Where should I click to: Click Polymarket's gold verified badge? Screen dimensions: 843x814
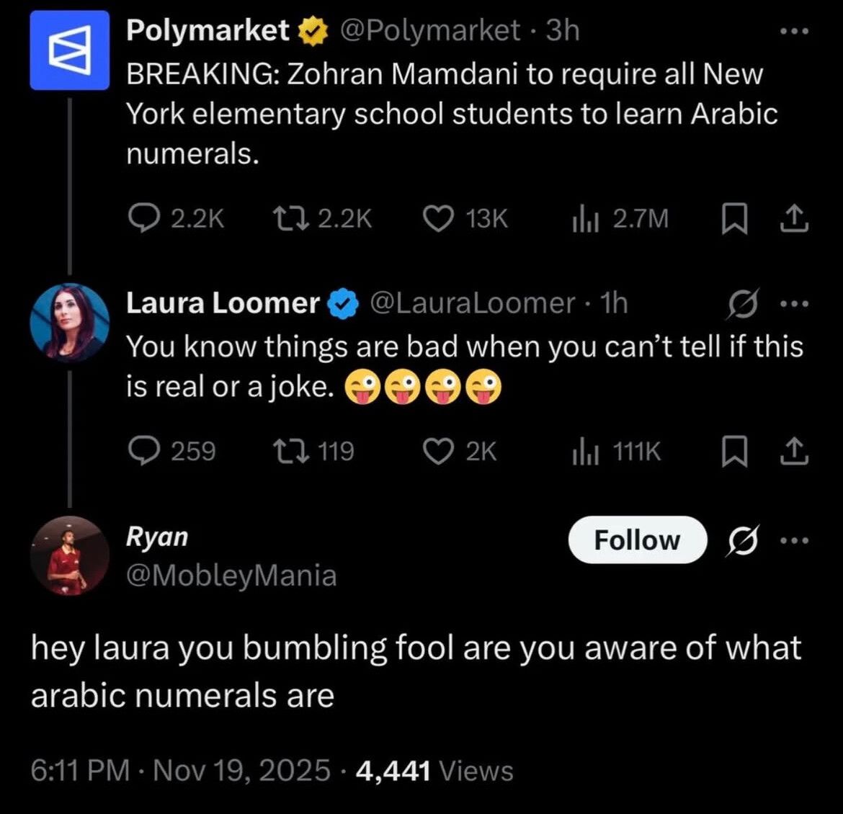[x=312, y=30]
